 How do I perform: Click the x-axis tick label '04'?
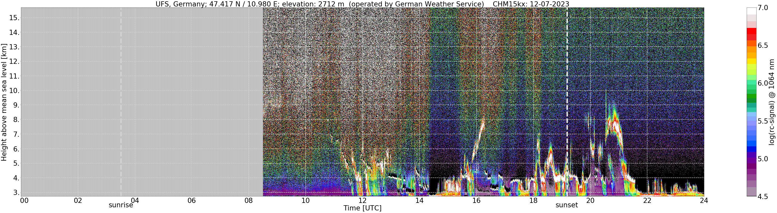tap(135, 200)
